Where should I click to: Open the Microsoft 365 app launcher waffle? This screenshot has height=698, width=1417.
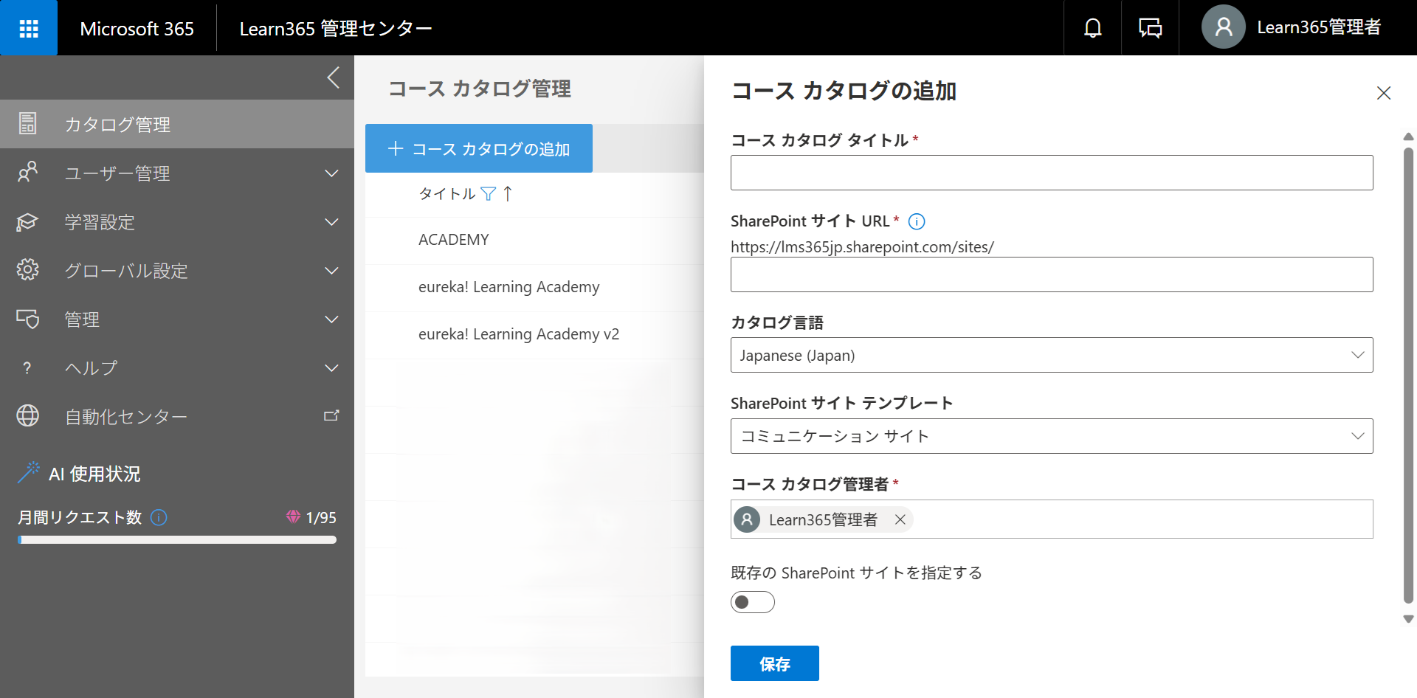coord(29,28)
